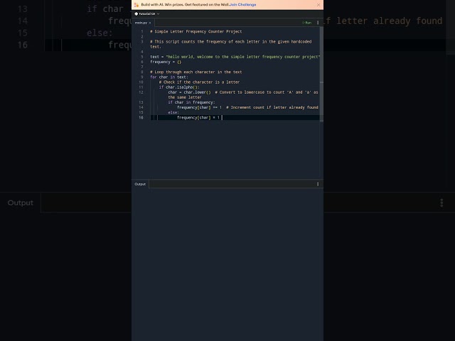
Task: Click the 'else:' line in editor
Action: coord(173,112)
